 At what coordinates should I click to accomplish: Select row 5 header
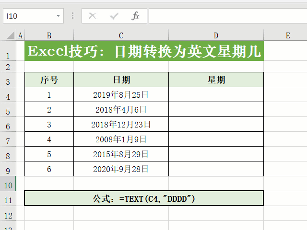[x=8, y=110]
